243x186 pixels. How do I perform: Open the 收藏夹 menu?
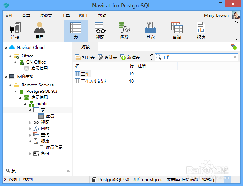[46, 16]
